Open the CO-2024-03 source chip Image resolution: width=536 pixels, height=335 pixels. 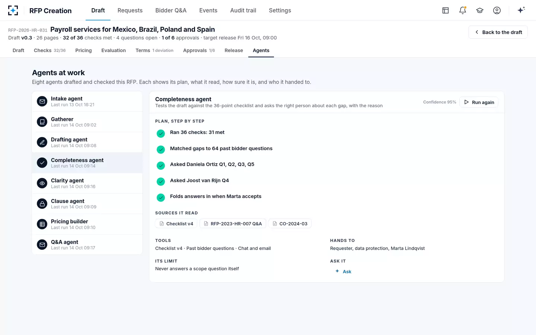tap(290, 224)
